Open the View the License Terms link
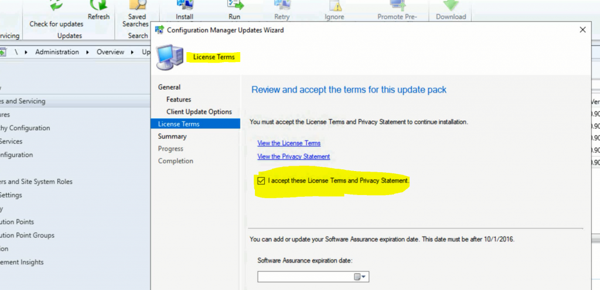This screenshot has width=600, height=290. (289, 143)
